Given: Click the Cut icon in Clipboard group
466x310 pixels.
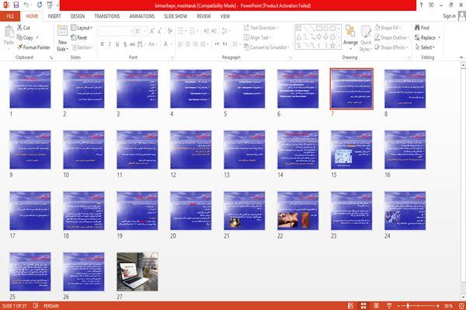Looking at the screenshot, I should coord(19,28).
